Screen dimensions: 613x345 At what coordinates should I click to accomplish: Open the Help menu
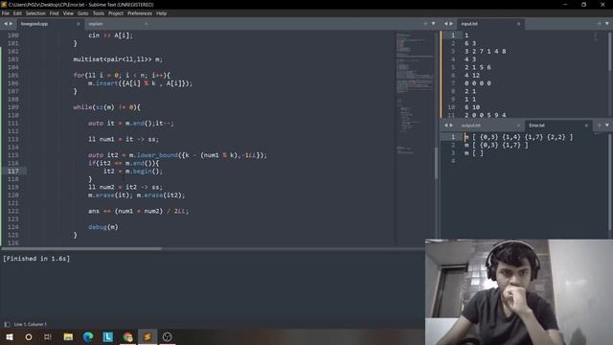[162, 13]
